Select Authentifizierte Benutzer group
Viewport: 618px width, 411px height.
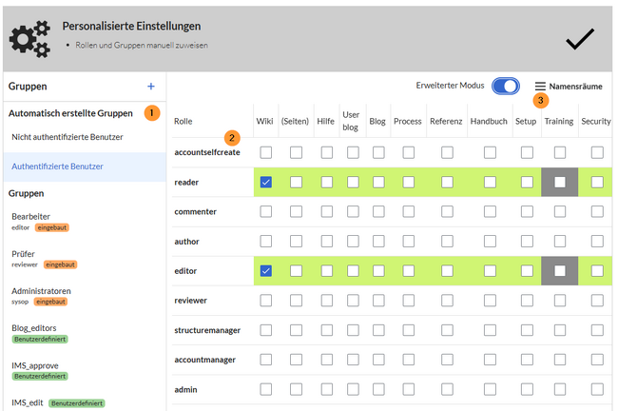point(58,166)
